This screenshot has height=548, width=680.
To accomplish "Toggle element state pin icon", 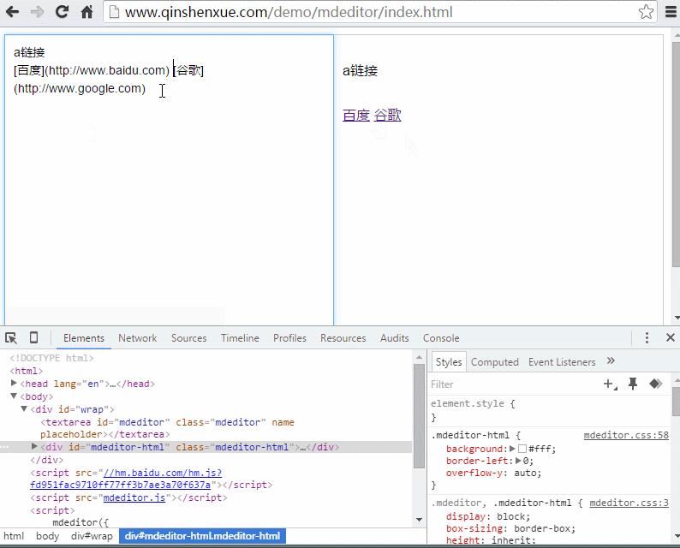I will point(633,384).
